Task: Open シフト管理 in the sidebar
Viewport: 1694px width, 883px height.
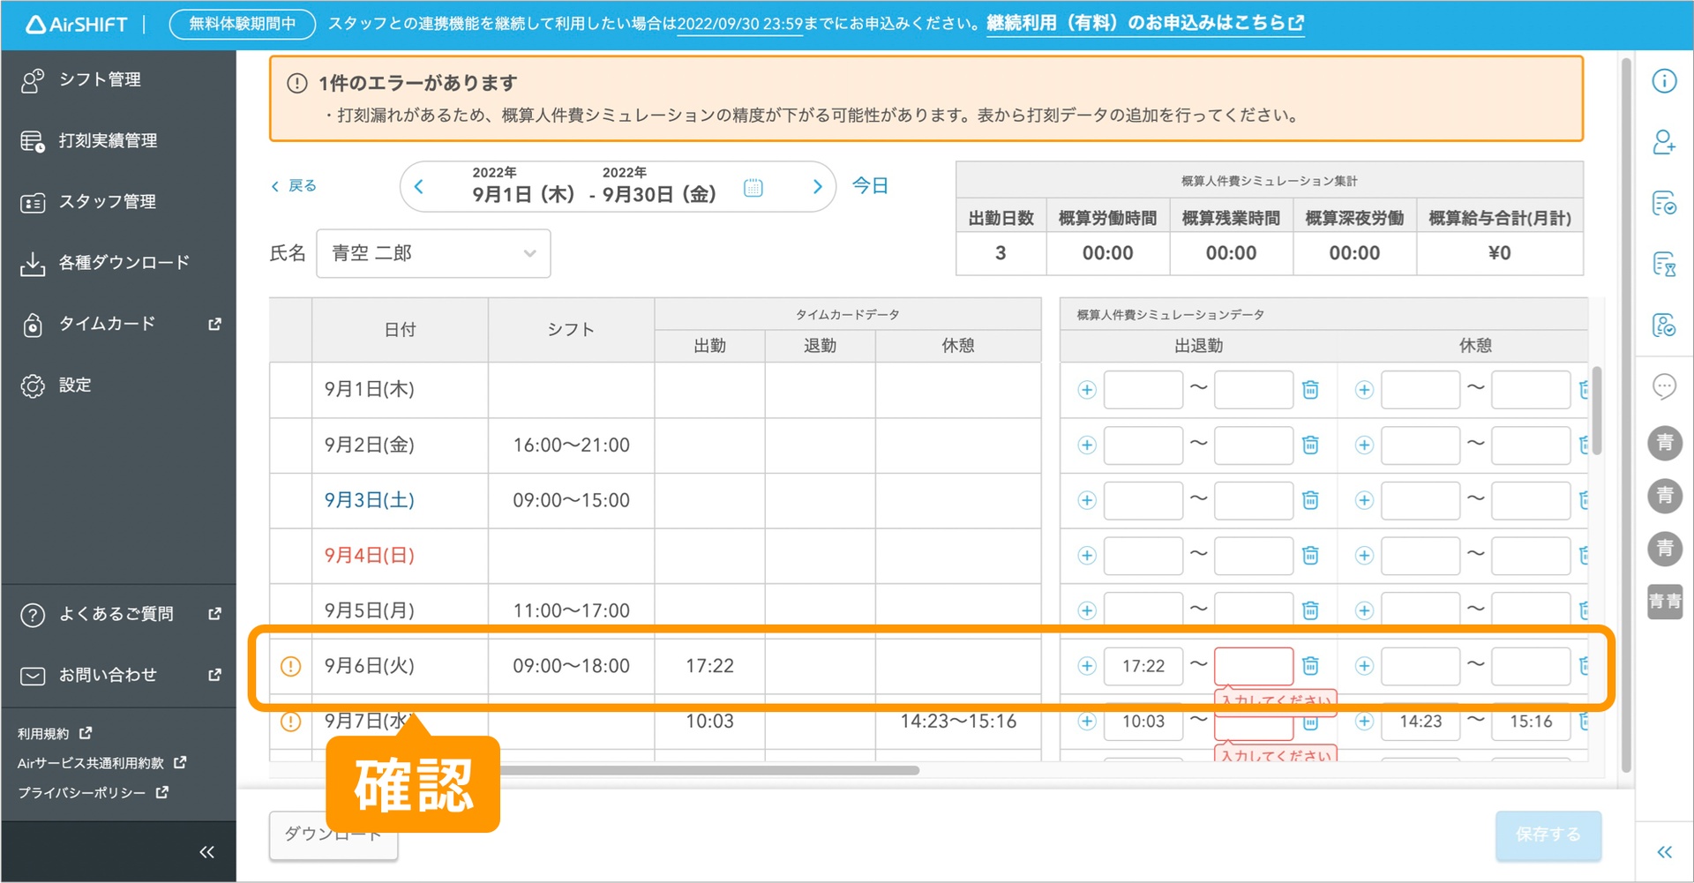Action: click(x=100, y=79)
